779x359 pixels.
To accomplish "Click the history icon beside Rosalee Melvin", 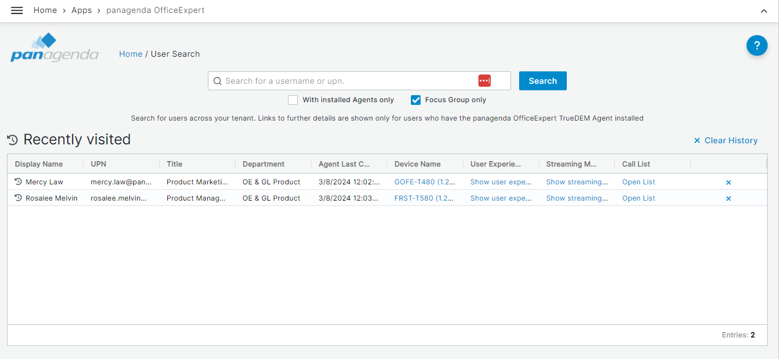I will pos(18,198).
